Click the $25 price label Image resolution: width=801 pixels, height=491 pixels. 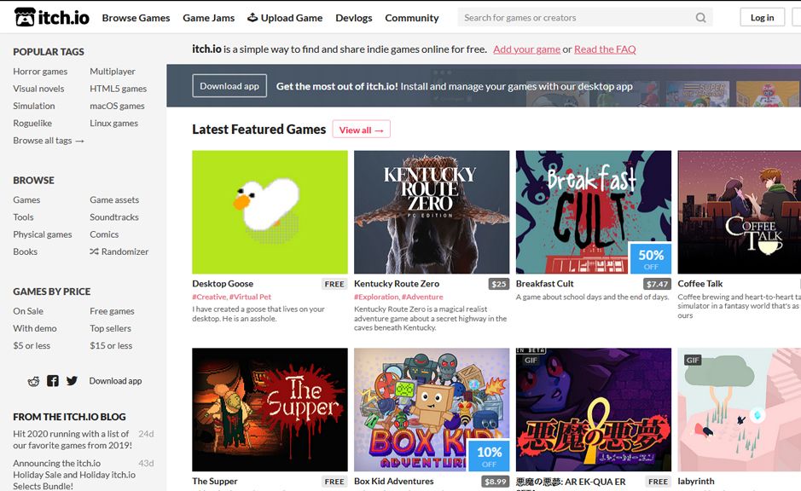point(498,284)
